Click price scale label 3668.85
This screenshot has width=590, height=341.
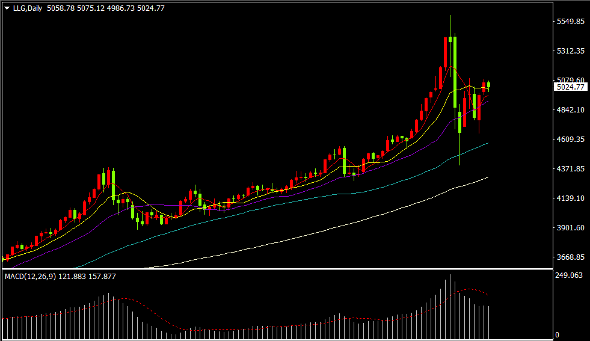pyautogui.click(x=570, y=257)
